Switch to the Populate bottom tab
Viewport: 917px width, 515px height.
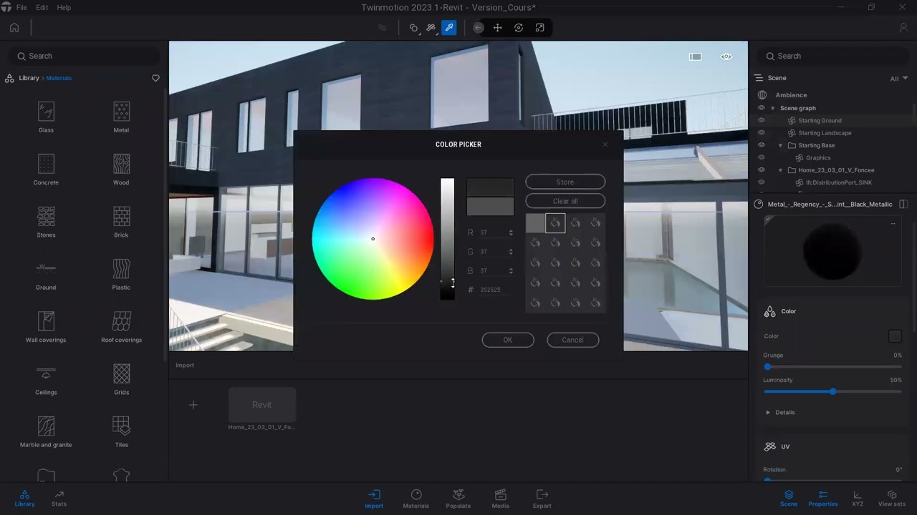[x=458, y=499]
